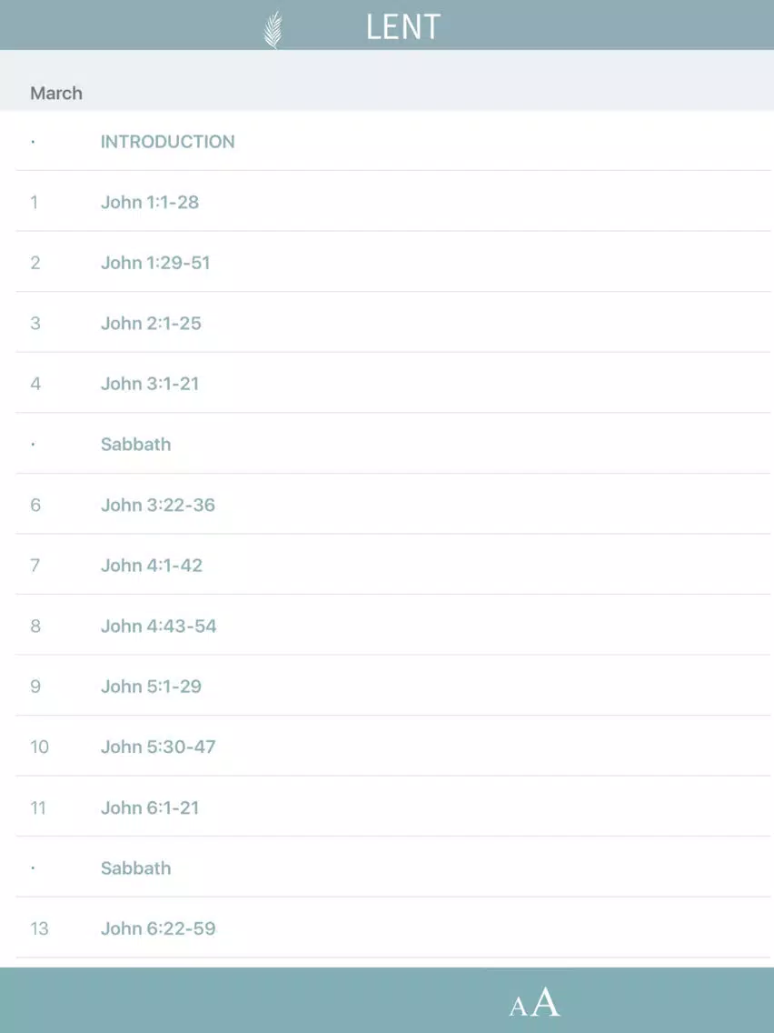Tap the LENT title in header
This screenshot has height=1033, width=774.
pyautogui.click(x=402, y=27)
